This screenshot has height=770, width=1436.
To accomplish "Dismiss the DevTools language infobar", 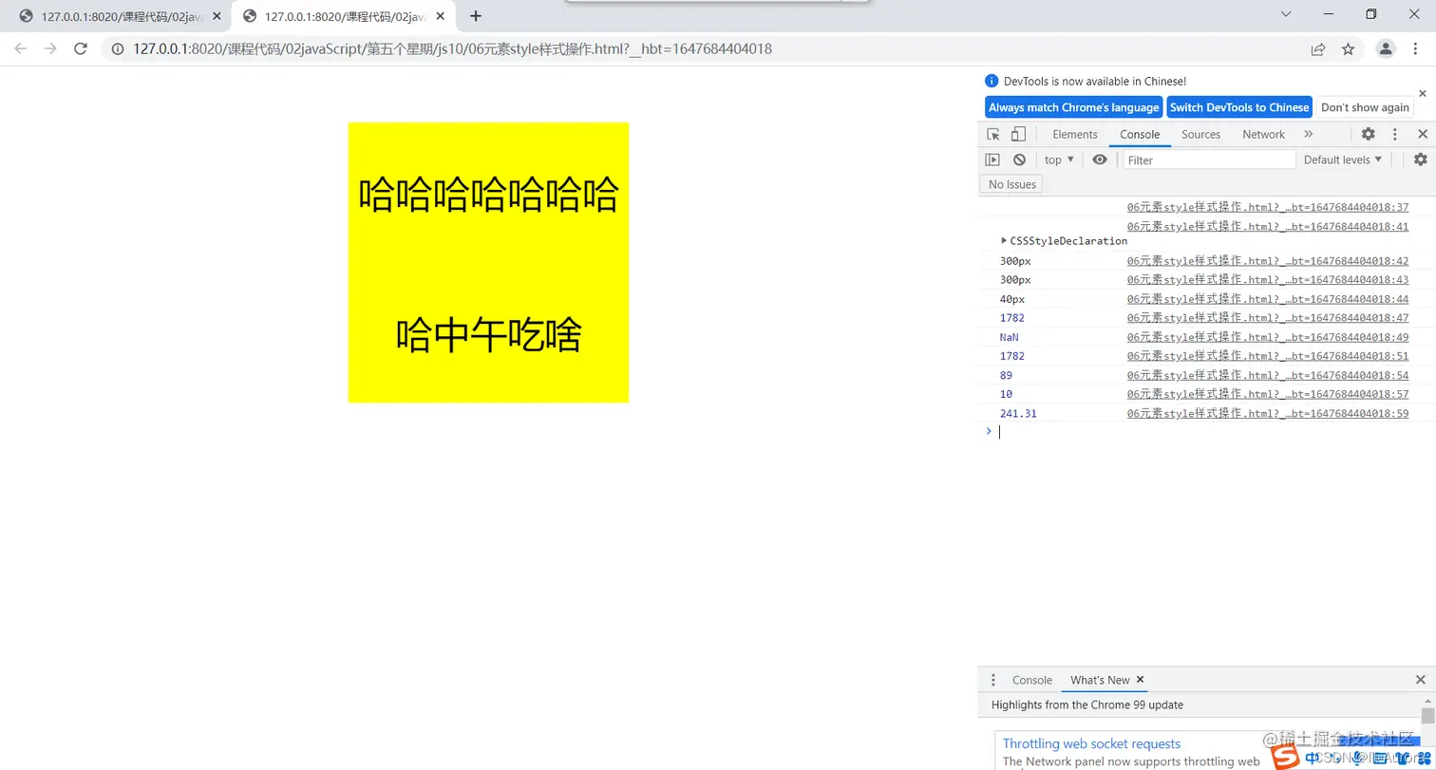I will pos(1423,93).
